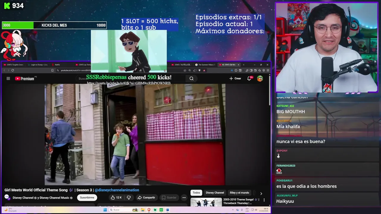Click the Kicks del mes progress bar

pyautogui.click(x=54, y=25)
